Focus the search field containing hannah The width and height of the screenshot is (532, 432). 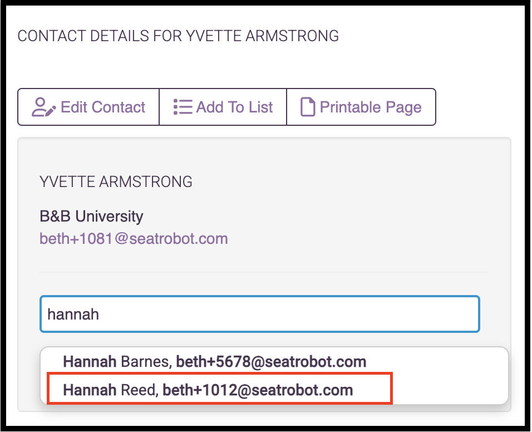coord(259,314)
